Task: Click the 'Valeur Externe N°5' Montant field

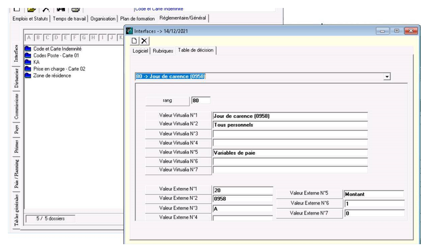Action: (373, 194)
